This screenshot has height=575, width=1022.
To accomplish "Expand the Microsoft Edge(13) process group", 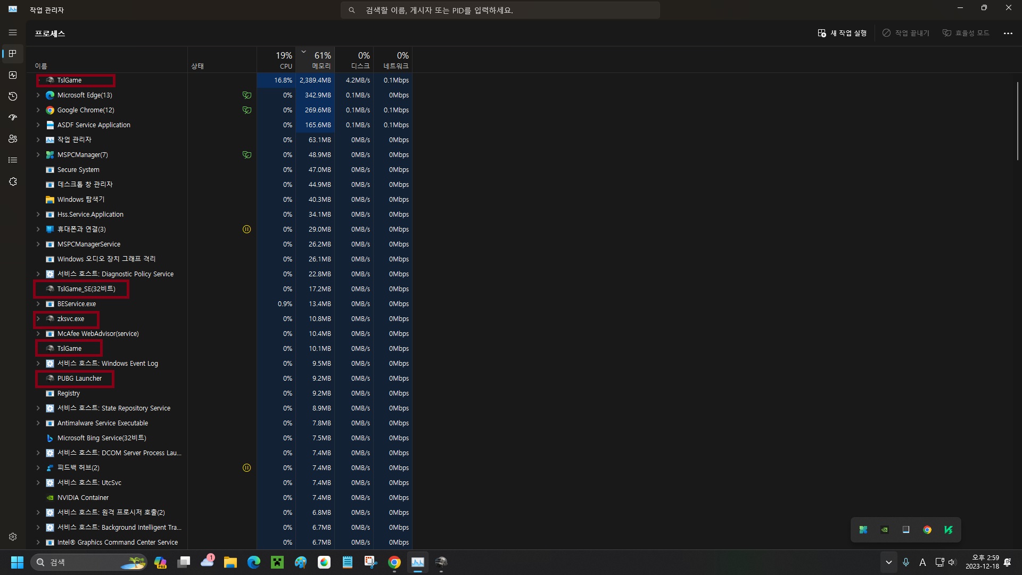I will point(38,95).
